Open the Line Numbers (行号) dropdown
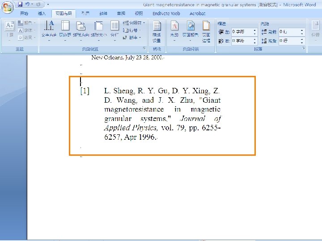The image size is (322, 241). tap(132, 30)
